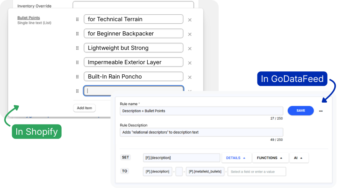Viewport: 346px width, 188px height.
Task: Expand the FUNCTIONS dropdown
Action: (270, 158)
